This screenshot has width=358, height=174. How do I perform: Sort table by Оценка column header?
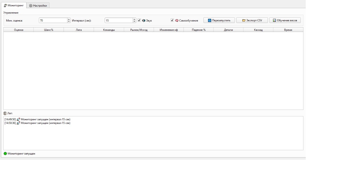coord(18,30)
